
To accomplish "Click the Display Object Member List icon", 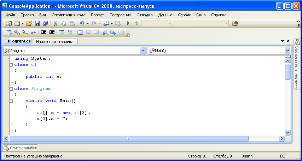I will click(x=9, y=33).
